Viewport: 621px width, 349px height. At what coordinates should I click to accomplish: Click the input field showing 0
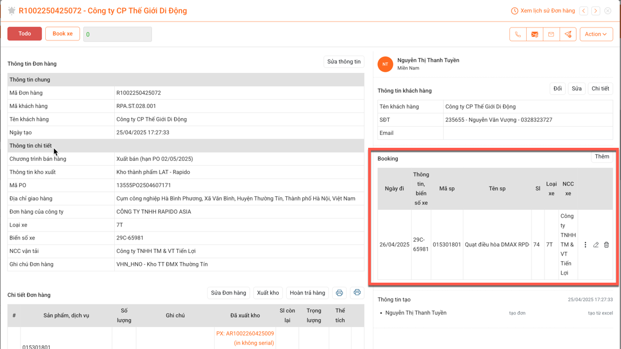117,34
